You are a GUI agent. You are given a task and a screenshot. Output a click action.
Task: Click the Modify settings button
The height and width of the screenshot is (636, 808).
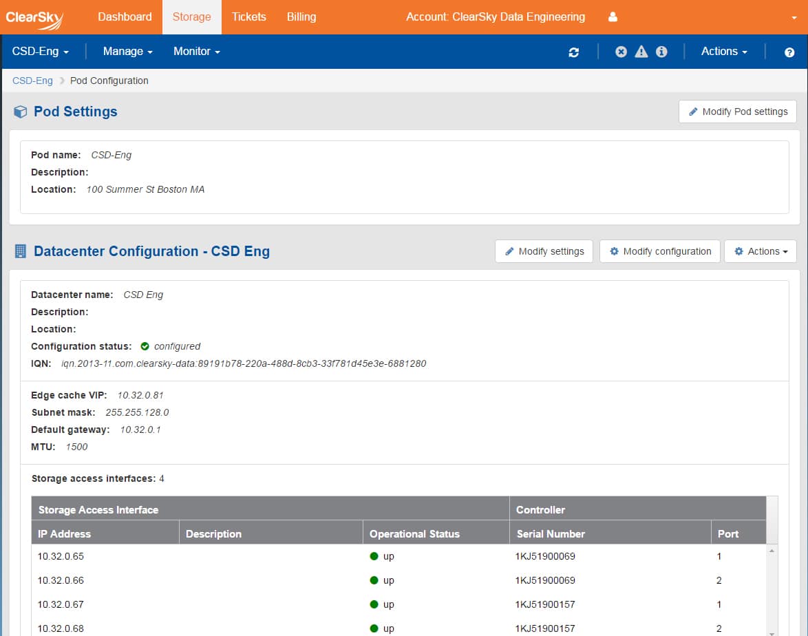[544, 251]
